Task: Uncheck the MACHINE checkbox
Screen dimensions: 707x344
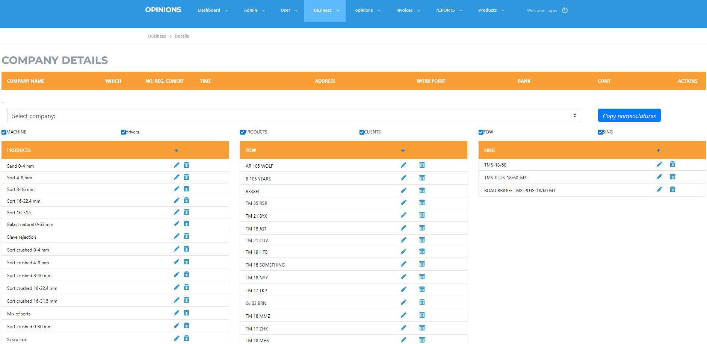Action: tap(4, 132)
